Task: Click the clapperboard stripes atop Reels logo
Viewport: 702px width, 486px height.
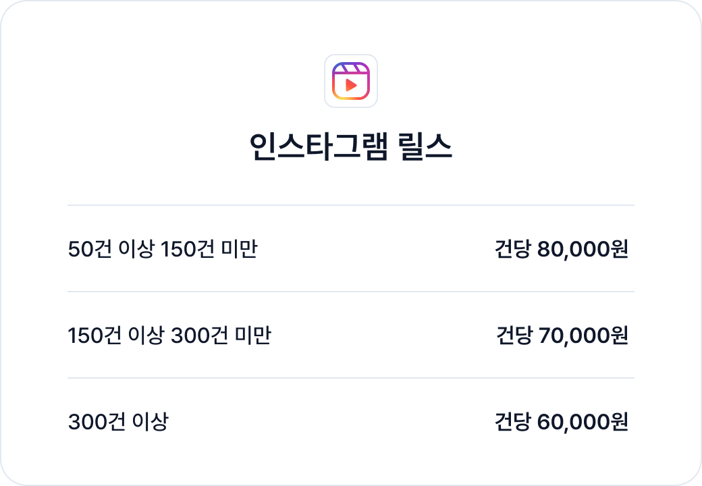Action: tap(351, 67)
